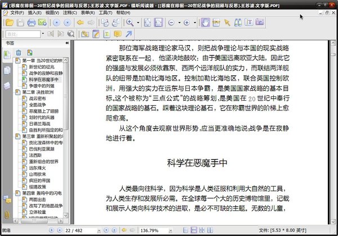Click status bar first page button

pyautogui.click(x=51, y=230)
